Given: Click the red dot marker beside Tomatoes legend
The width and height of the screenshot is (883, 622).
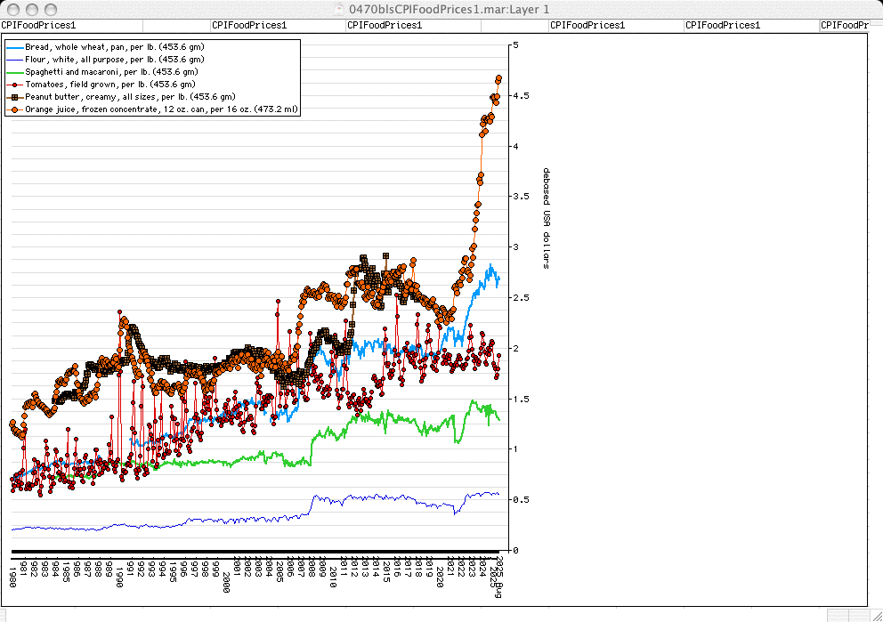Looking at the screenshot, I should [x=16, y=85].
